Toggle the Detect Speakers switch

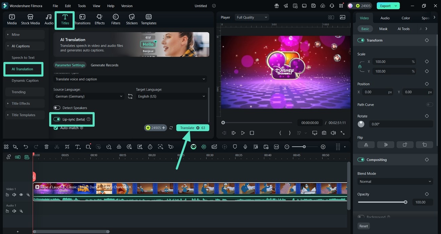[x=57, y=108]
